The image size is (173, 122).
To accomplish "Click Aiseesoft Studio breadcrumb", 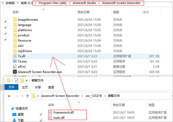I will (84, 3).
